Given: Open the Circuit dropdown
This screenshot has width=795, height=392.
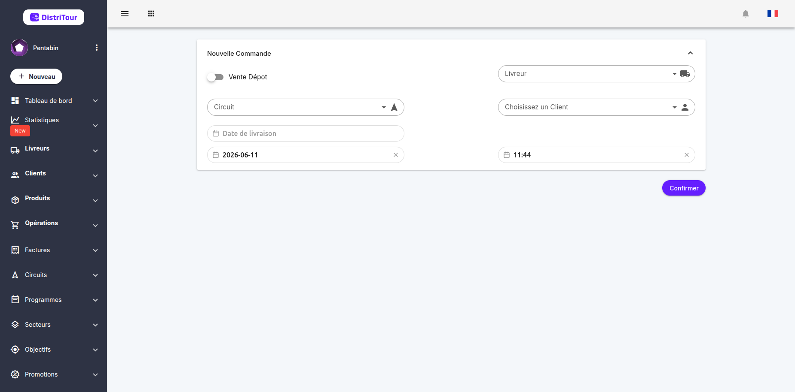Looking at the screenshot, I should 306,107.
